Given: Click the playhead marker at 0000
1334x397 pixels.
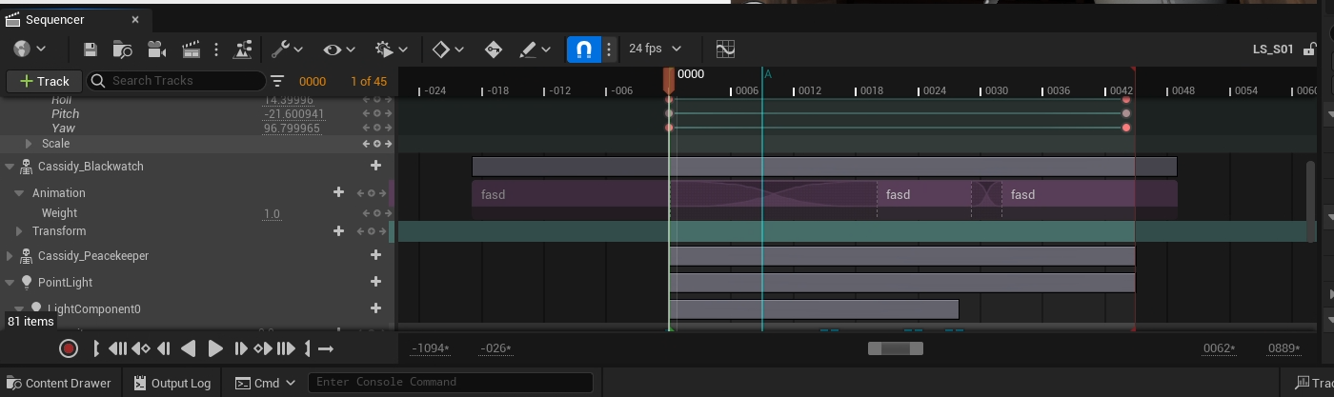Looking at the screenshot, I should click(669, 80).
